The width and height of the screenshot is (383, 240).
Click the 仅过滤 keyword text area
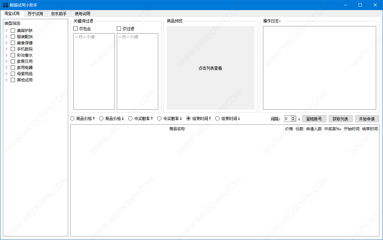(x=138, y=71)
